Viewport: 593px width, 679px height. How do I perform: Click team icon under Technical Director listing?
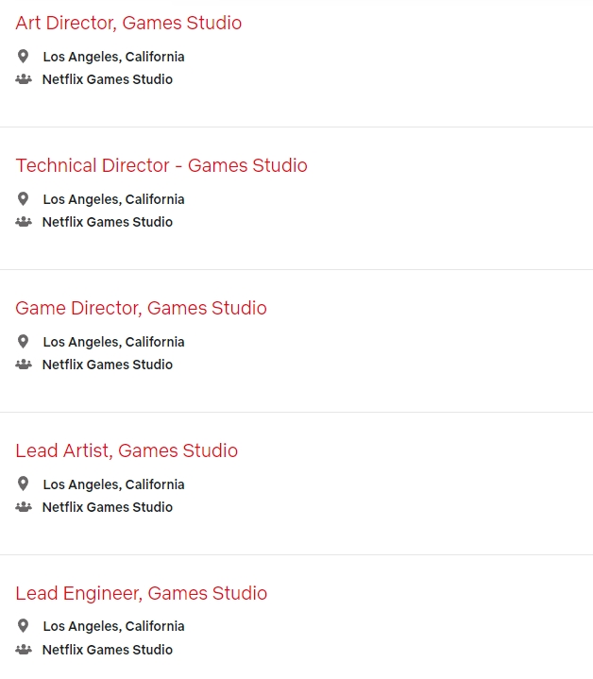(24, 222)
